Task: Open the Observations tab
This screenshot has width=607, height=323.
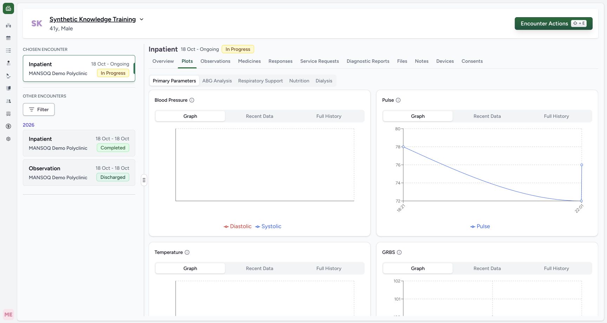Action: [x=215, y=61]
